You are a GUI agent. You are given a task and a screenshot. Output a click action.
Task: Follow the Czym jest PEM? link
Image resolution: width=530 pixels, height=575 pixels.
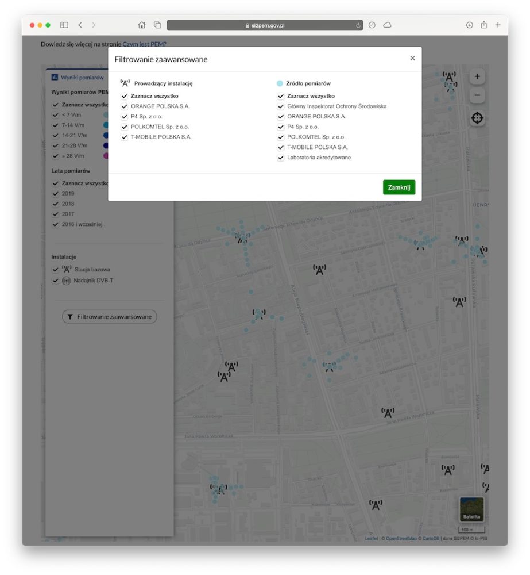click(144, 44)
